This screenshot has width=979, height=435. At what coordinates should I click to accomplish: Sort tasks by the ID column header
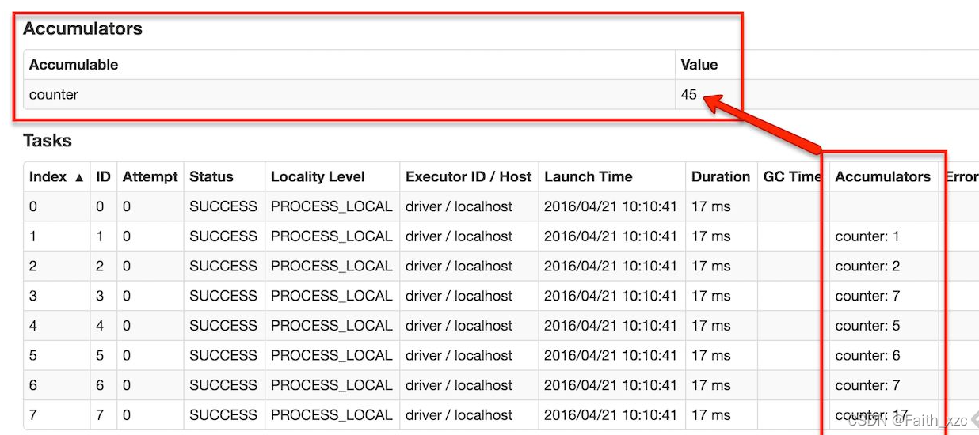point(103,176)
